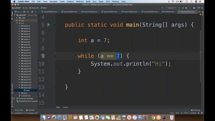Open Project panel settings gear
The width and height of the screenshot is (215, 121).
pyautogui.click(x=32, y=12)
